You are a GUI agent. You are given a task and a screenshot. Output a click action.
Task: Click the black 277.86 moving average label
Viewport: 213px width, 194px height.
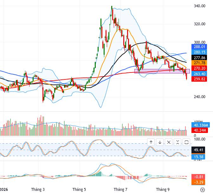point(199,58)
